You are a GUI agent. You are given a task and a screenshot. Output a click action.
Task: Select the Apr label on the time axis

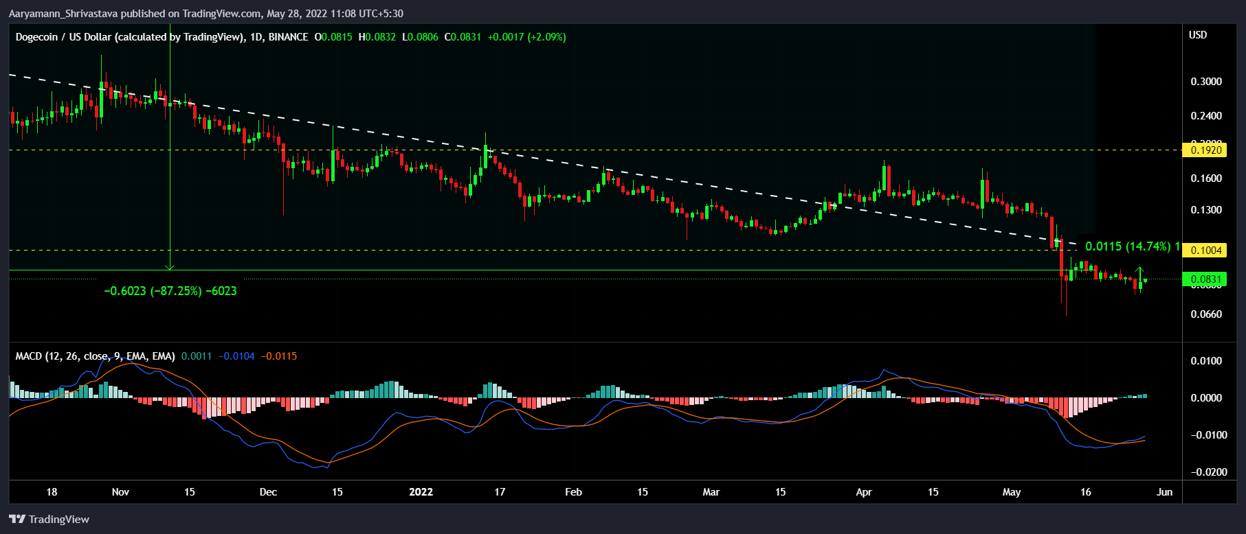863,492
